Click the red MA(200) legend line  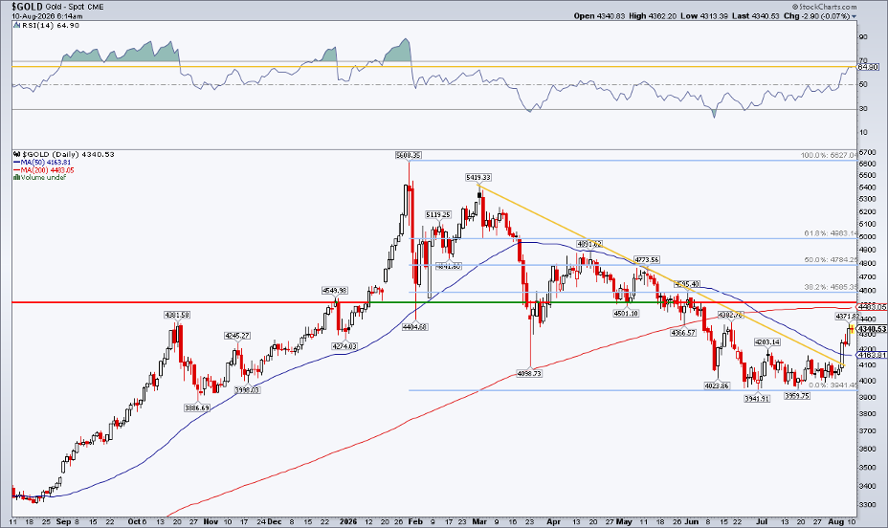click(16, 169)
